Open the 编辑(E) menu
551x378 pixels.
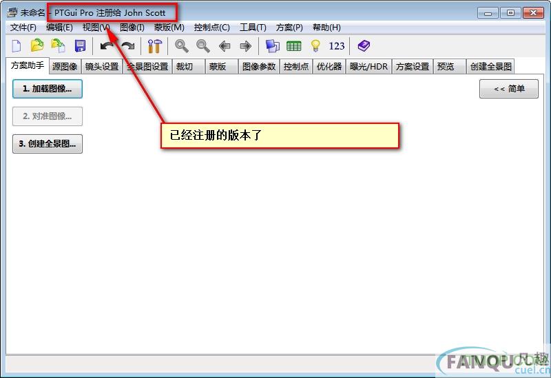pyautogui.click(x=59, y=28)
